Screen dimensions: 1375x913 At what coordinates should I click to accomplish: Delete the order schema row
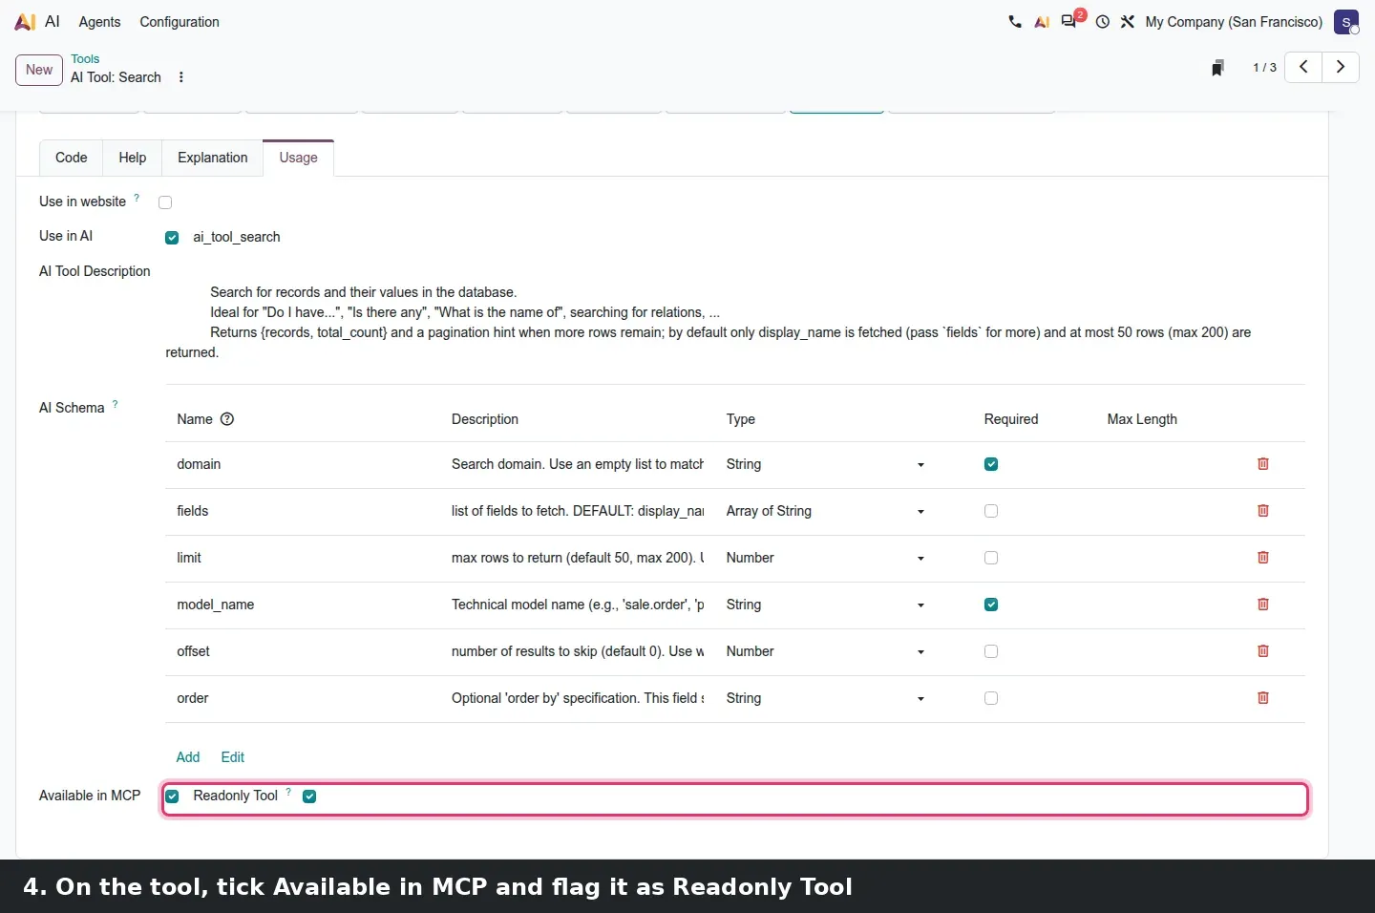[x=1263, y=698]
